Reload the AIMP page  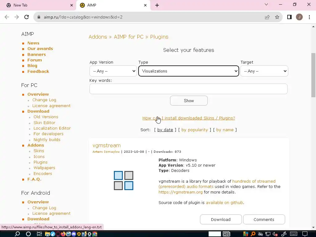pos(27,17)
